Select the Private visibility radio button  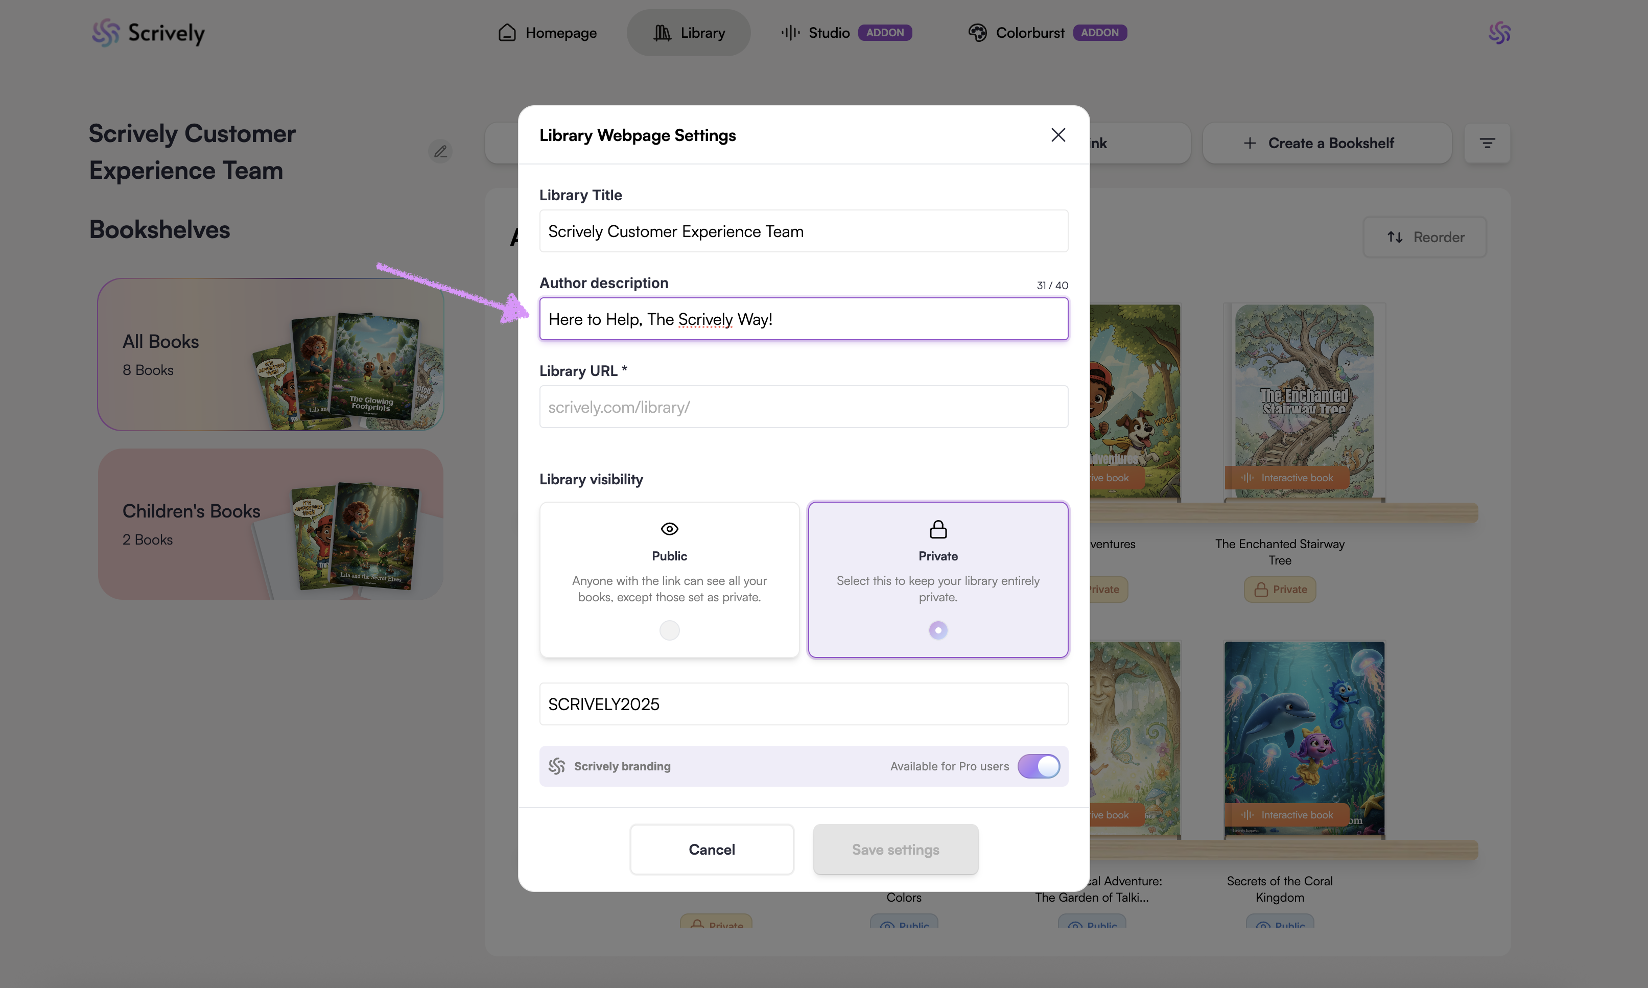coord(938,630)
